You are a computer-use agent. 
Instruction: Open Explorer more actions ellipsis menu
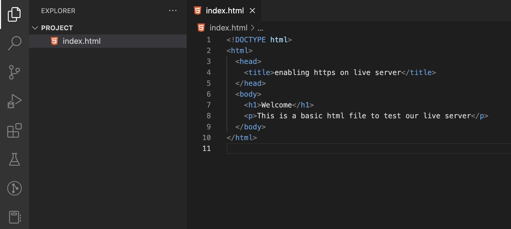coord(173,11)
